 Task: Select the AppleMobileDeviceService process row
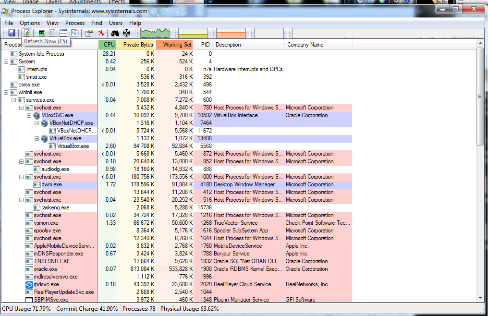[x=177, y=246]
